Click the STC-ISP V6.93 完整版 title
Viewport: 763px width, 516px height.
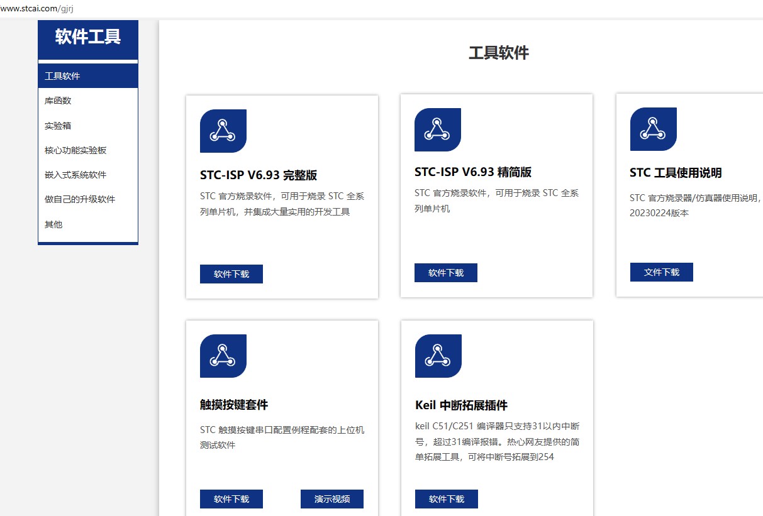259,175
